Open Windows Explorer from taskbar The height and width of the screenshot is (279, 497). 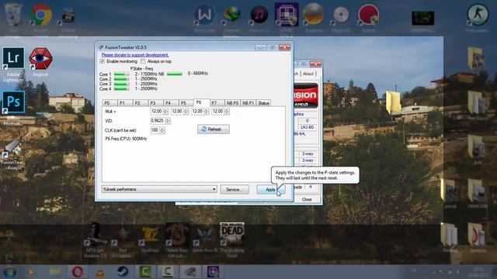pos(54,272)
